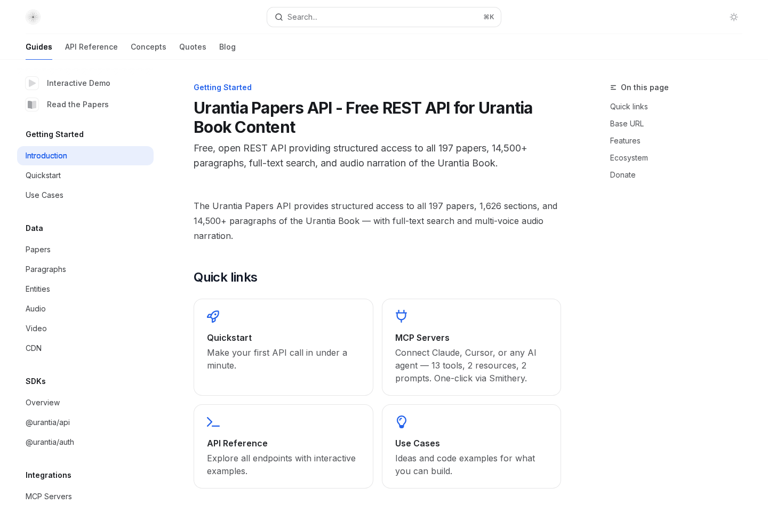Open Video under Data
The height and width of the screenshot is (512, 768).
(36, 329)
